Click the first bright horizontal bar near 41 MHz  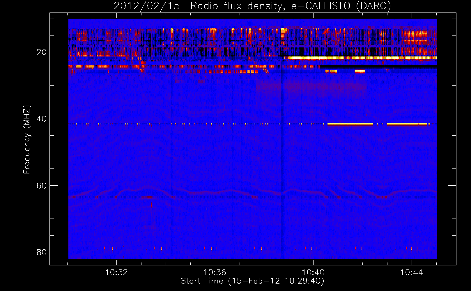(350, 124)
